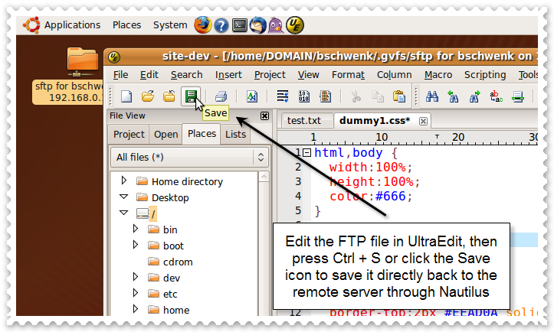Click the Find previous icon
This screenshot has width=554, height=332.
tap(453, 96)
